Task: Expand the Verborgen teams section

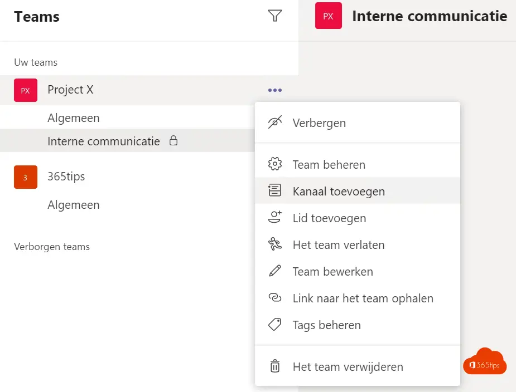Action: pos(52,247)
